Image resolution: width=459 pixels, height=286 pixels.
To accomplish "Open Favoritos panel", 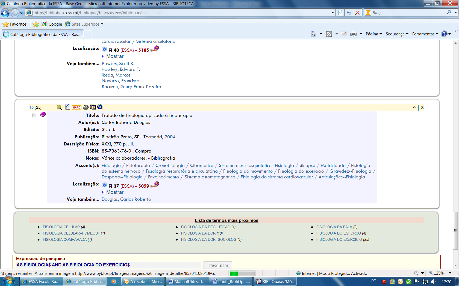I will pos(15,24).
